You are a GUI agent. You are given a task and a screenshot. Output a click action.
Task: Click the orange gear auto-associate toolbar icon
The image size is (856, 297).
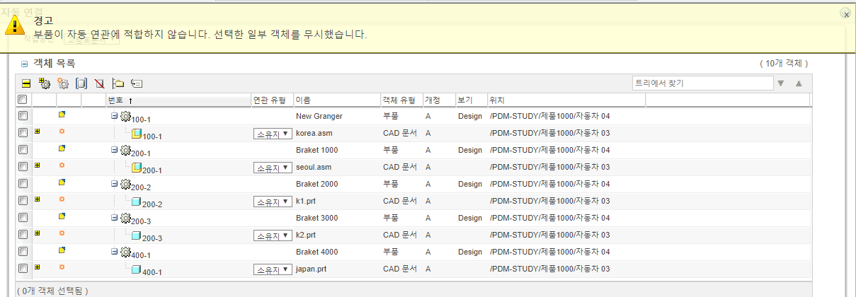click(63, 83)
